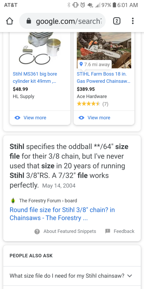This screenshot has height=289, width=144.
Task: Tap the chevron beside the Stihl chainsaw question
Action: [x=130, y=276]
